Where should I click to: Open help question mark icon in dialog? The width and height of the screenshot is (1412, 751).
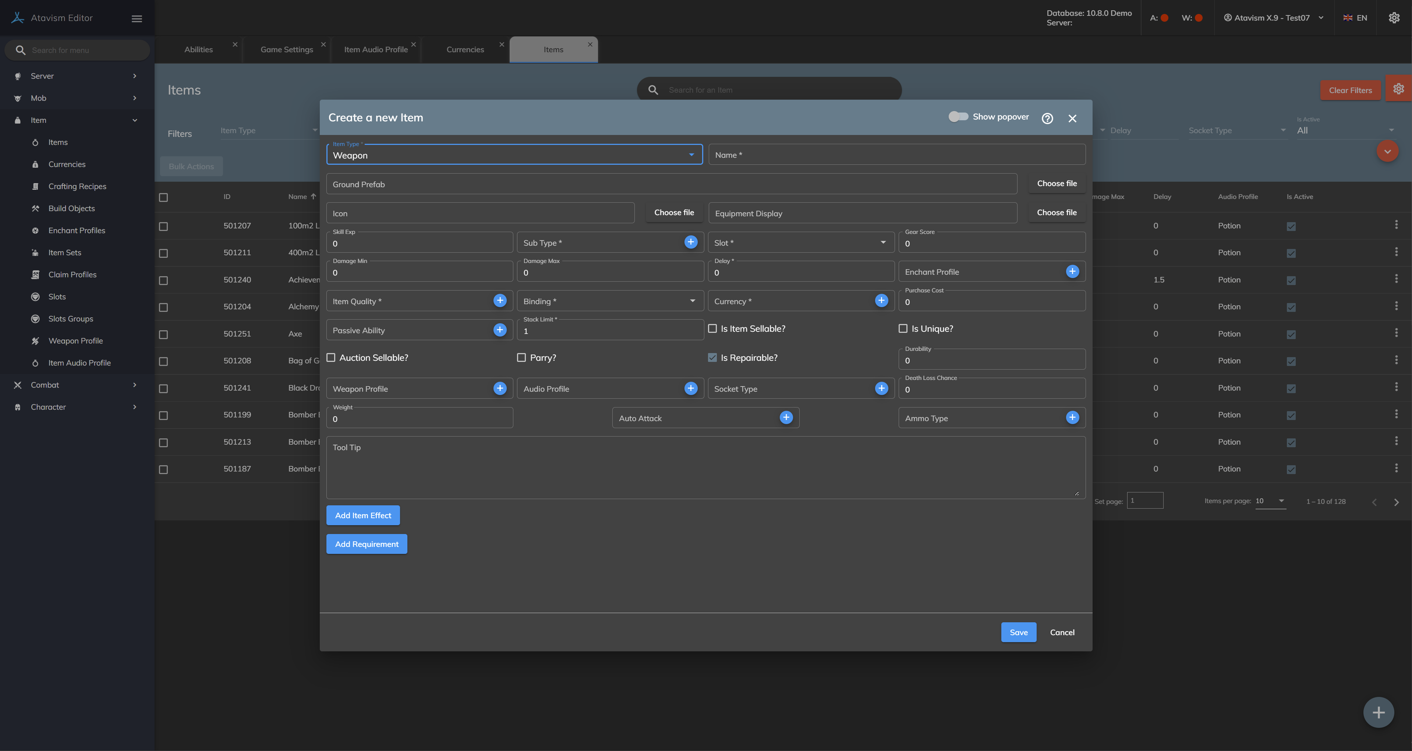coord(1047,118)
